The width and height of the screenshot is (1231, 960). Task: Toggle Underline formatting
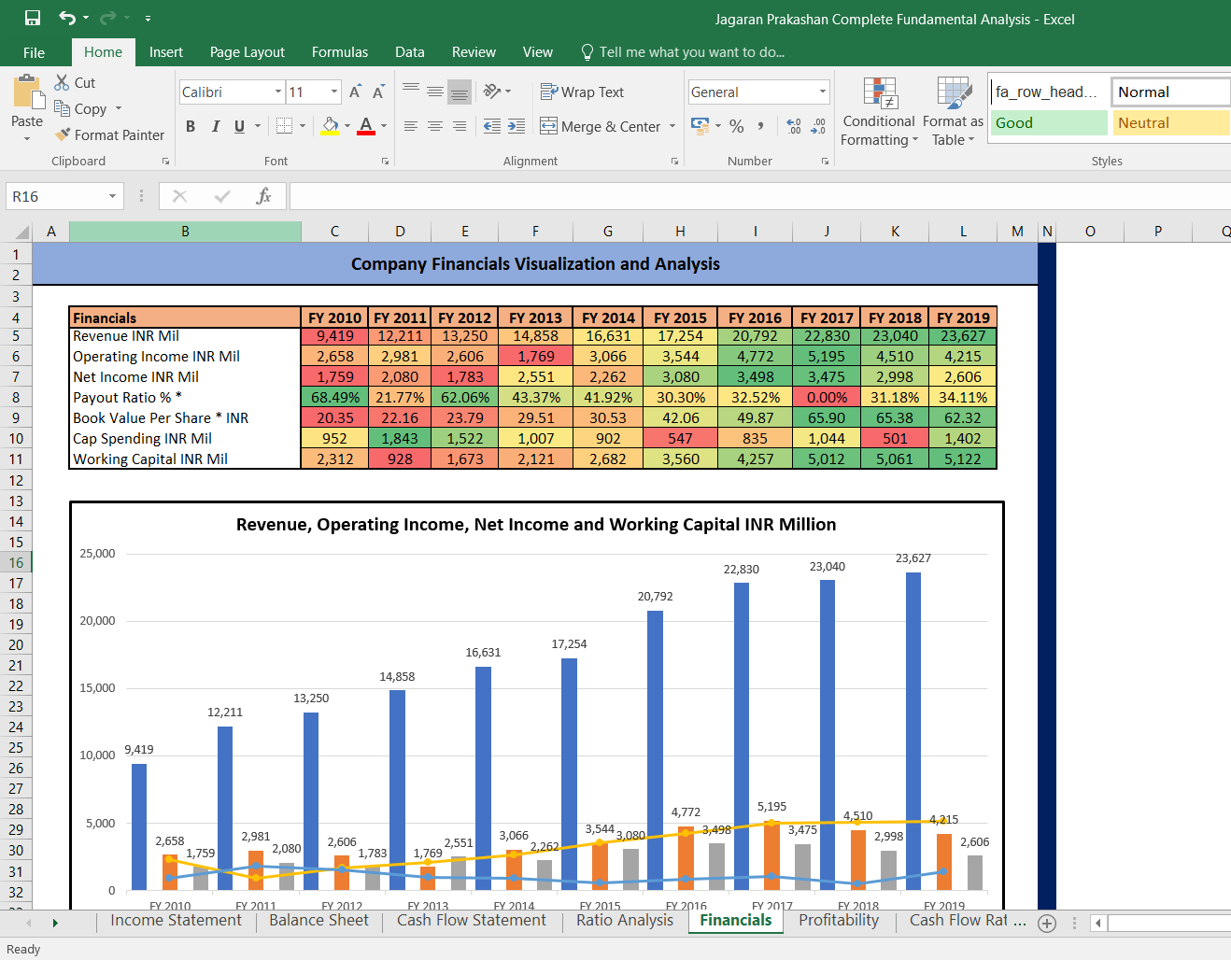click(239, 126)
